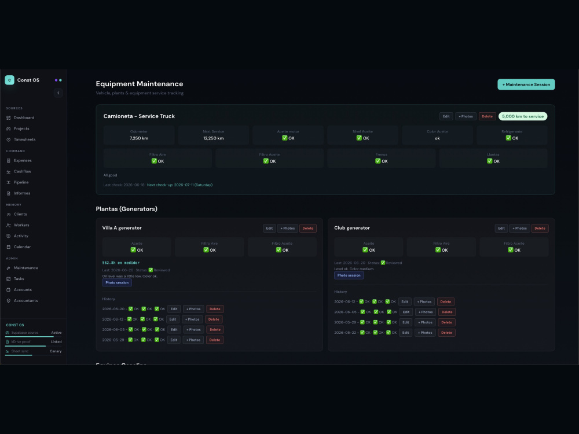Open Villa A generator Photo session
The width and height of the screenshot is (579, 434).
click(x=117, y=283)
